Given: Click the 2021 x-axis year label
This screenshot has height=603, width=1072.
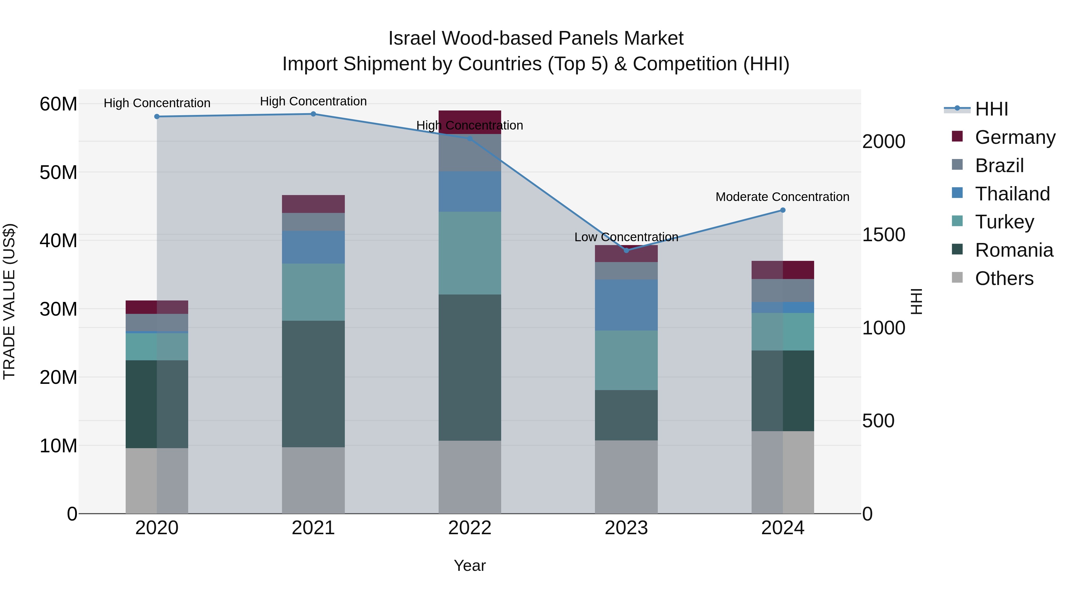Looking at the screenshot, I should [313, 528].
